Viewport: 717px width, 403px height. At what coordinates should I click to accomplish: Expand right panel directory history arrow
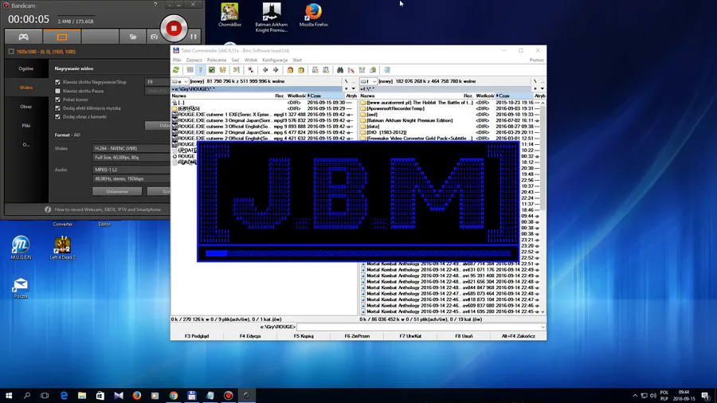click(x=543, y=88)
